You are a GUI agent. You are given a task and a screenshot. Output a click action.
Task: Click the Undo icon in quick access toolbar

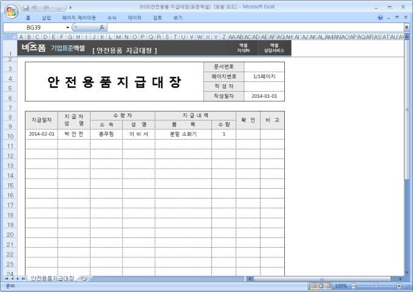(x=35, y=8)
